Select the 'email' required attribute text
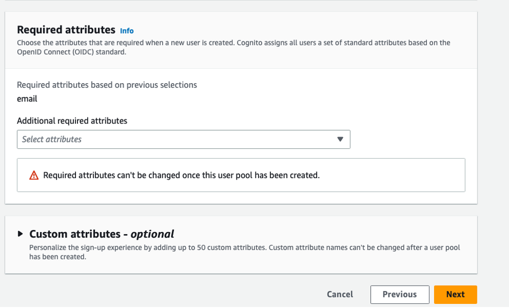 pyautogui.click(x=27, y=98)
